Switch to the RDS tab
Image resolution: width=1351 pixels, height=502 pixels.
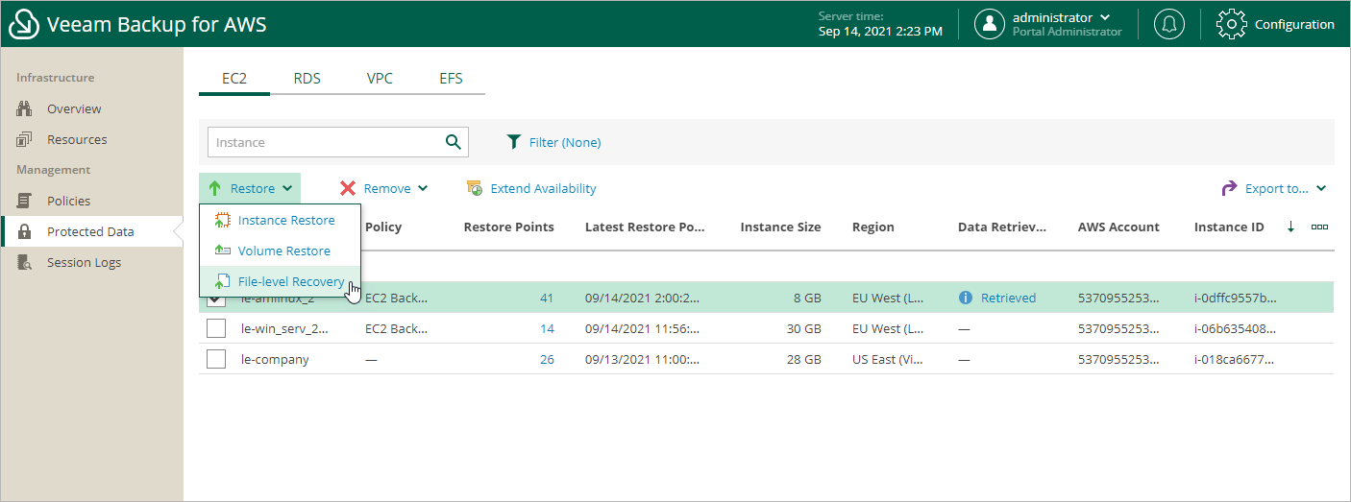[307, 79]
